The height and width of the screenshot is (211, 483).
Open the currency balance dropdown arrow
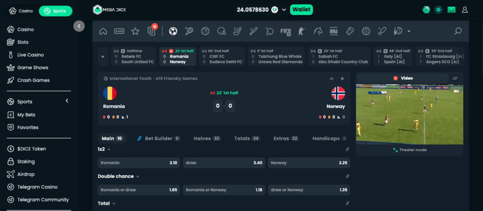[284, 10]
